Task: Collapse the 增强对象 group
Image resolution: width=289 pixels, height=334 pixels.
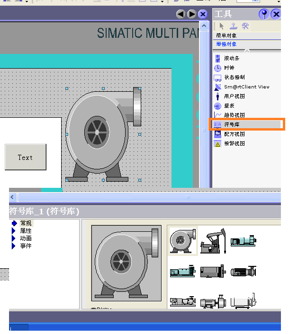Action: tap(247, 44)
